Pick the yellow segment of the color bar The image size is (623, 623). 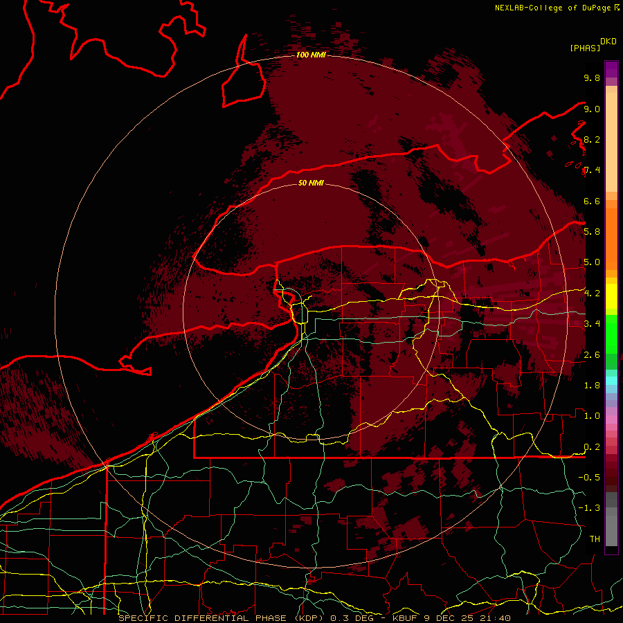pos(611,296)
